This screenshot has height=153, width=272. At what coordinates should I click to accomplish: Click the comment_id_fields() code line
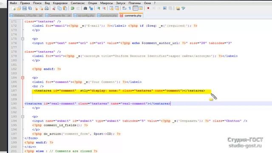pyautogui.click(x=60, y=125)
